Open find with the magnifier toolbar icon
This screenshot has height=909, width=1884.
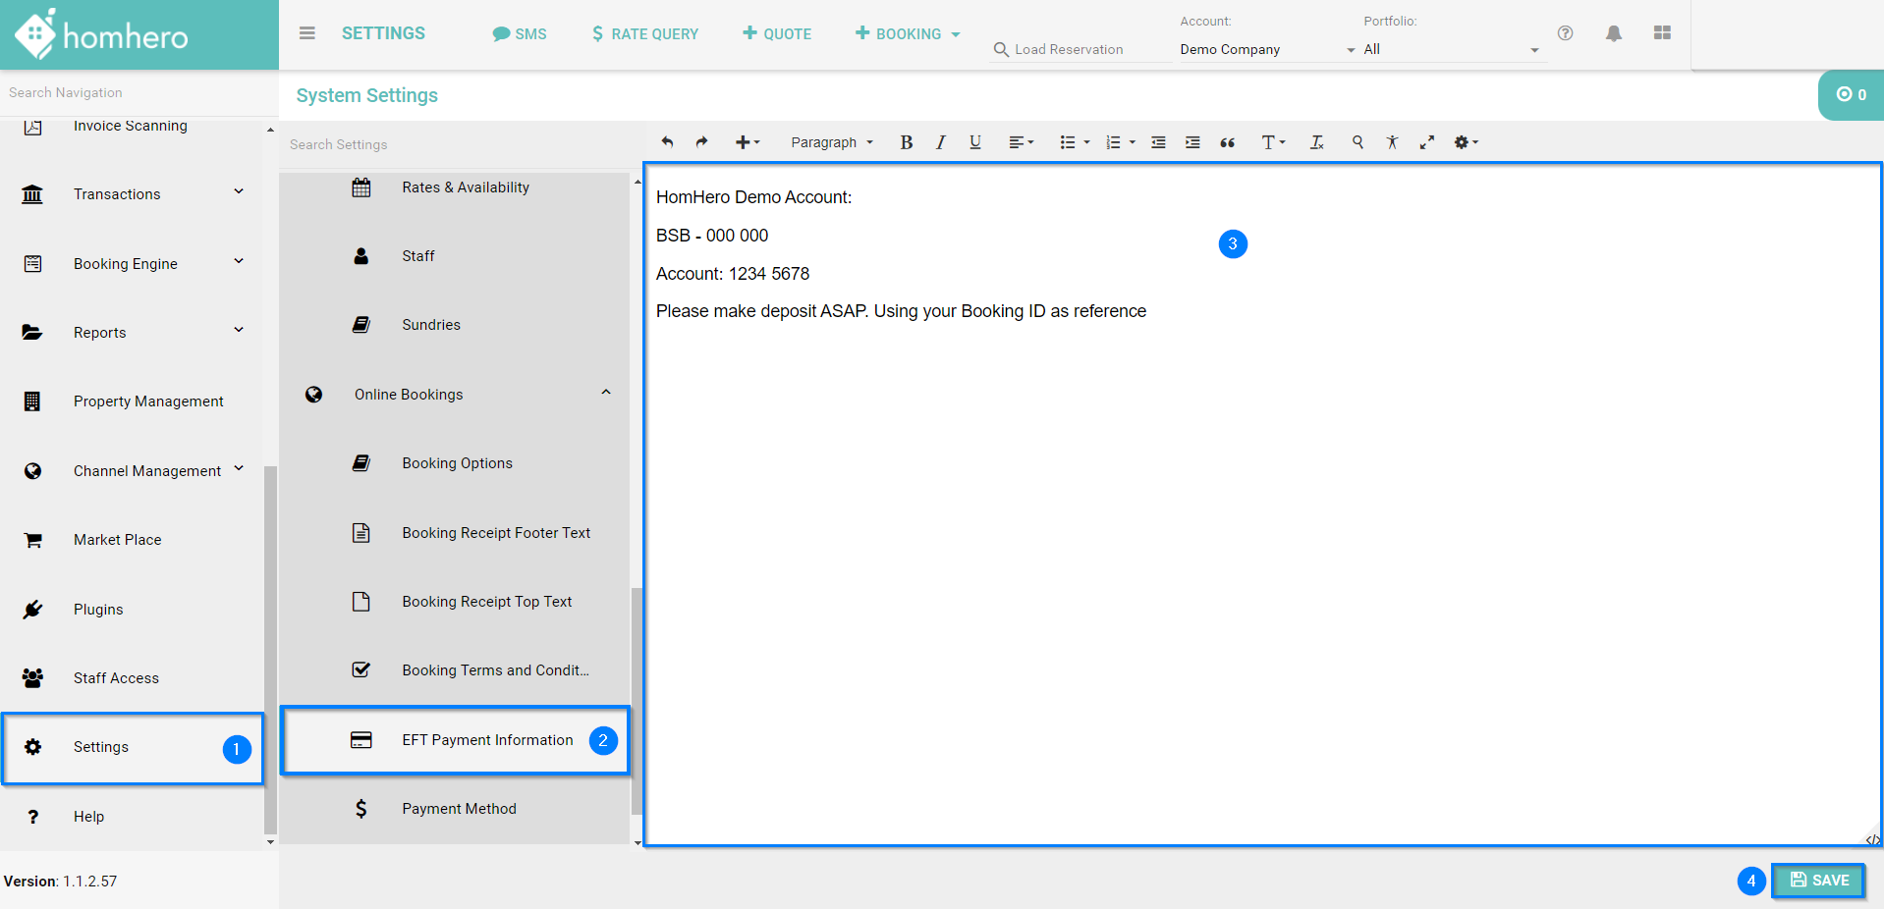coord(1358,142)
